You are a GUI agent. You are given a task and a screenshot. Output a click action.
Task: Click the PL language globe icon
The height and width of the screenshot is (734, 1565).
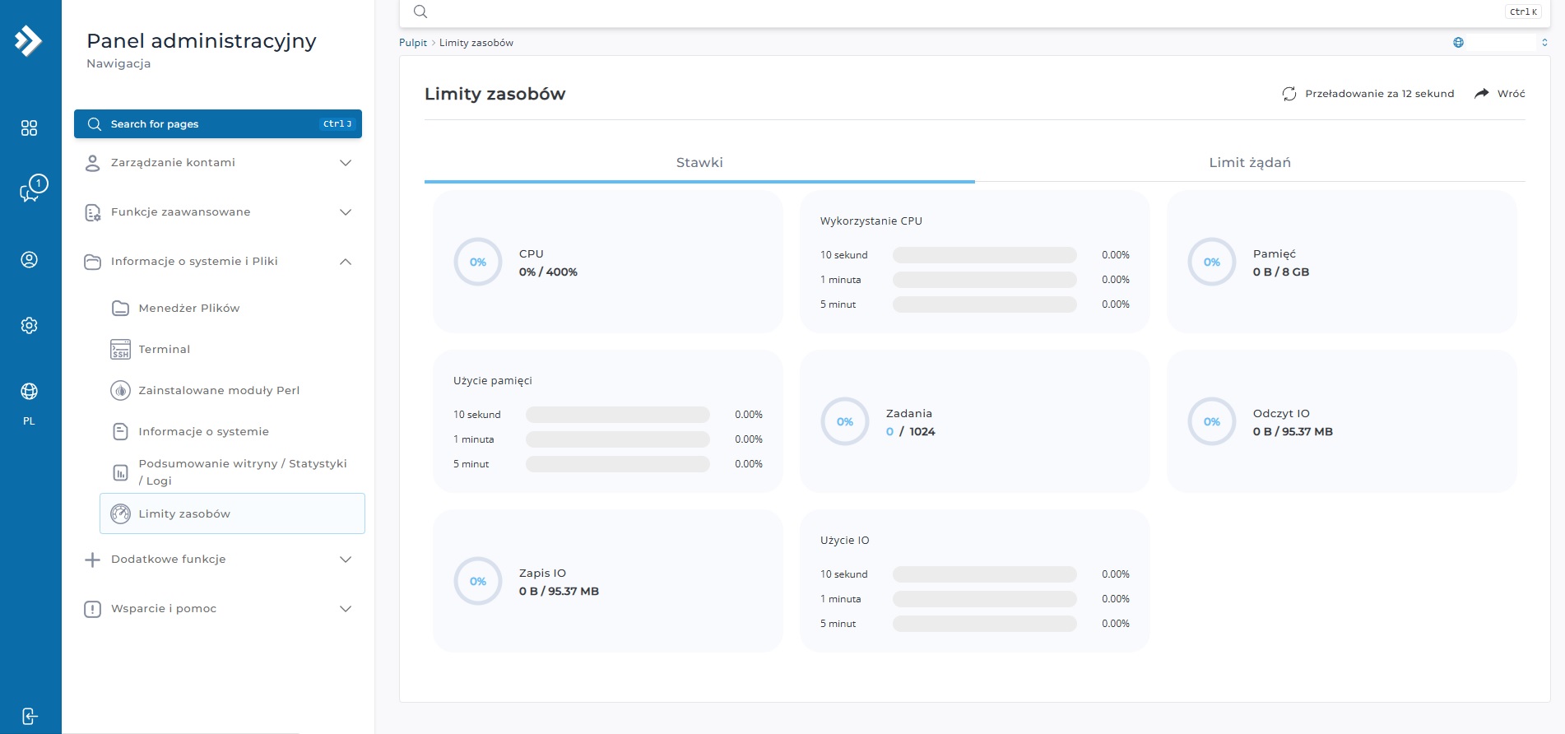click(30, 392)
